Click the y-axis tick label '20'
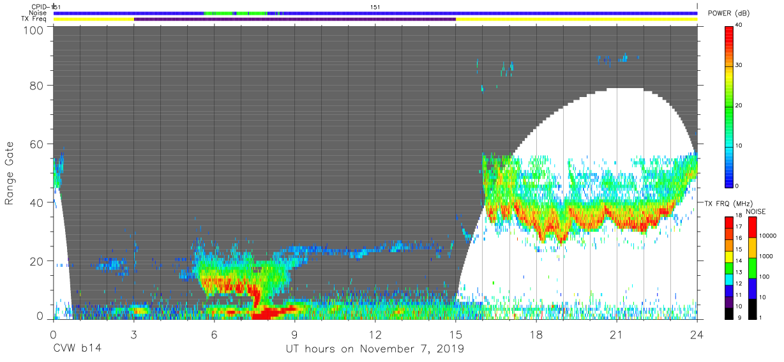The height and width of the screenshot is (362, 784). tap(37, 261)
